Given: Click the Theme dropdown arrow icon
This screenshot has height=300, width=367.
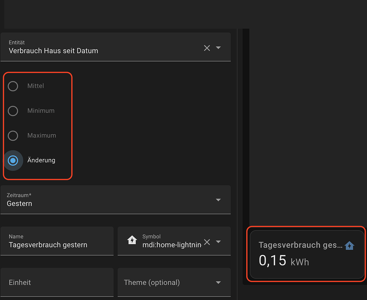Looking at the screenshot, I should (x=219, y=282).
